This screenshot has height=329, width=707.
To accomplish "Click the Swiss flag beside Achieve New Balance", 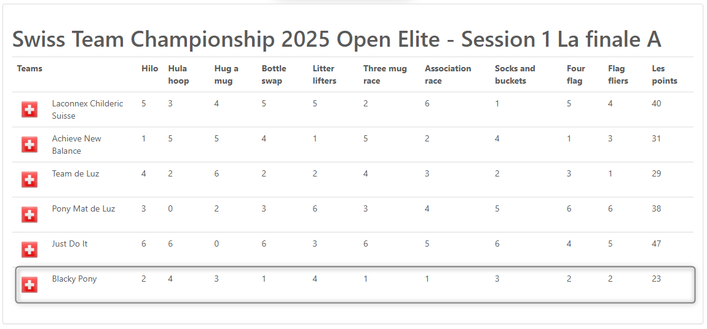I will (x=30, y=145).
